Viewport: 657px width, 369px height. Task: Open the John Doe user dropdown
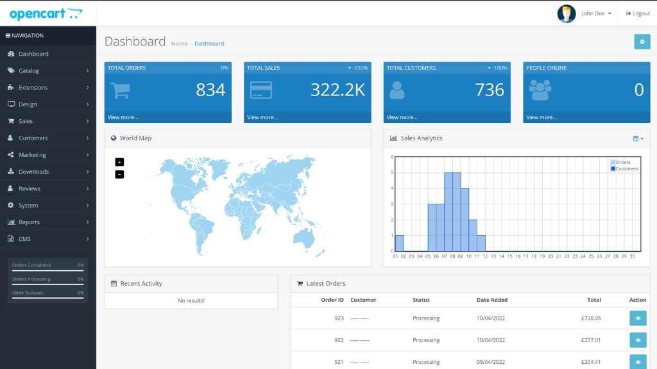point(597,13)
